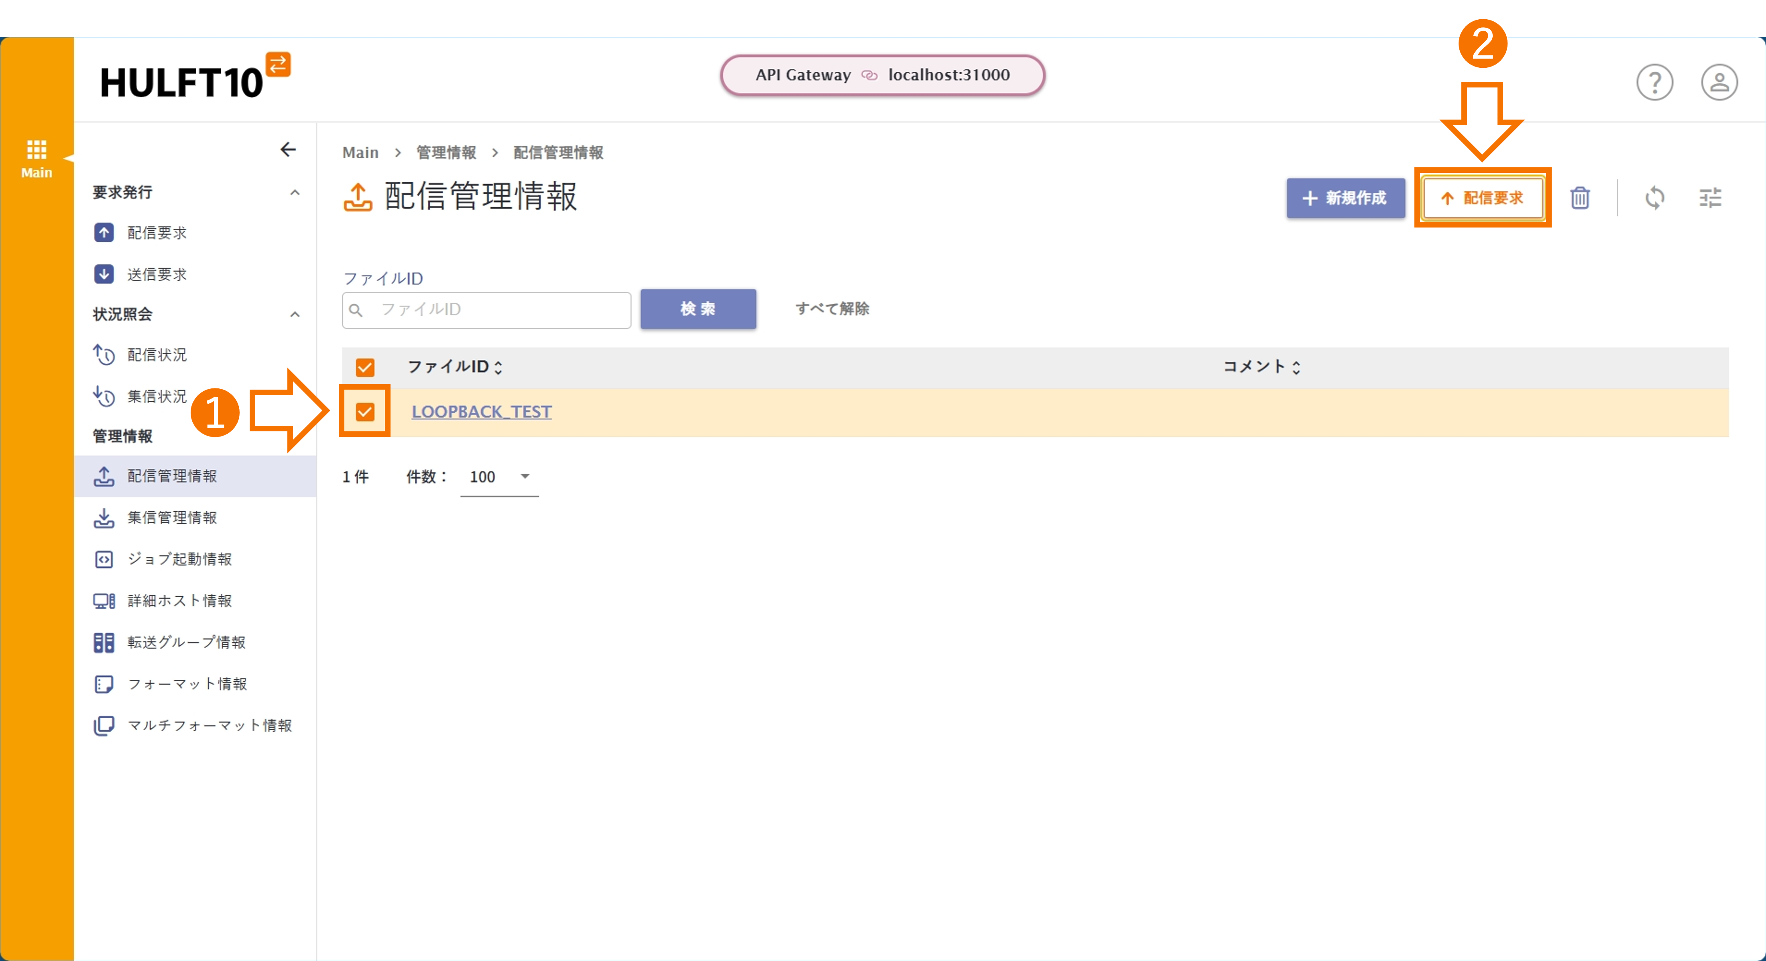Screen dimensions: 1766x961
Task: Open the 件数 100 dropdown
Action: 499,477
